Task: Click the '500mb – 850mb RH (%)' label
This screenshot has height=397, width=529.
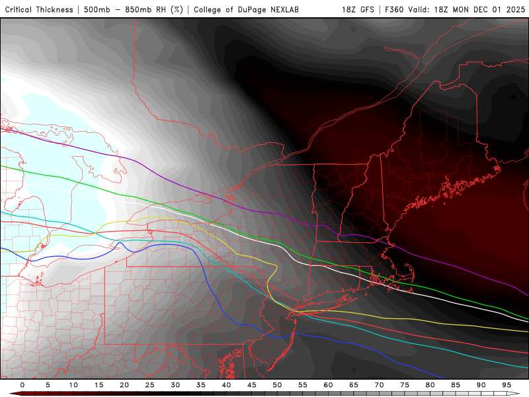Action: click(134, 10)
